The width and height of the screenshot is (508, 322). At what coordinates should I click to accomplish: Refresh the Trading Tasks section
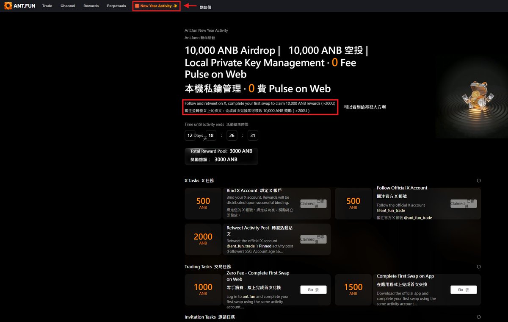click(479, 266)
